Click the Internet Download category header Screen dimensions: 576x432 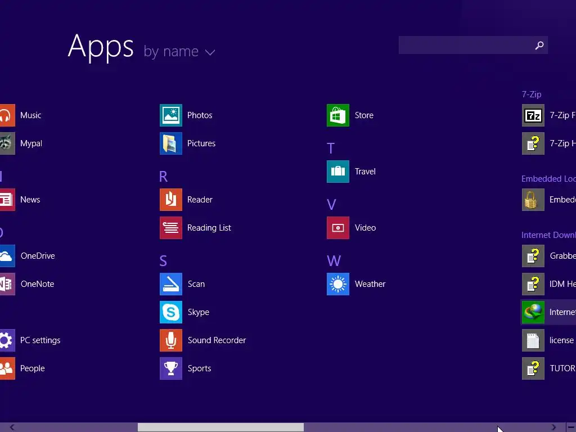549,235
